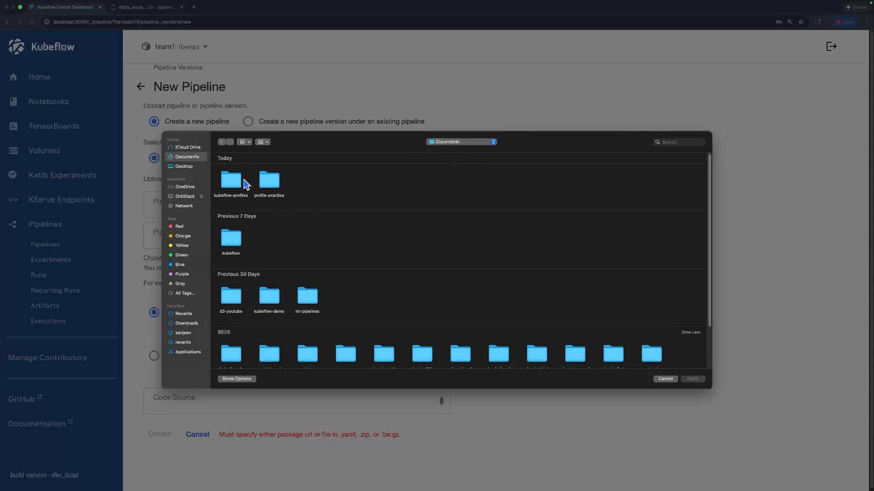The width and height of the screenshot is (874, 491).
Task: Open team1 namespace selector dropdown
Action: click(175, 46)
